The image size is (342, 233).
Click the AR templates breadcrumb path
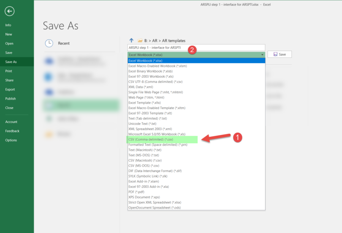pos(174,41)
